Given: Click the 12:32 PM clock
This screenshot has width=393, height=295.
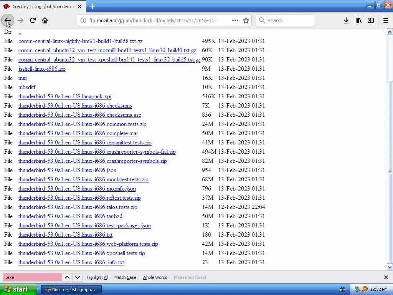Looking at the screenshot, I should click(x=379, y=290).
